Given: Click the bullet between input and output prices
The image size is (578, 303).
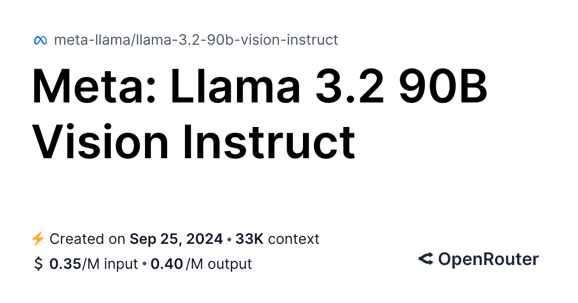Looking at the screenshot, I should pyautogui.click(x=144, y=265).
